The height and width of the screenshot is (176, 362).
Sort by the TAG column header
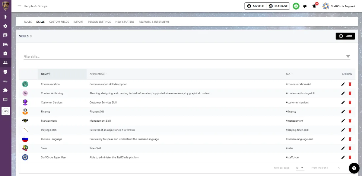tap(288, 74)
